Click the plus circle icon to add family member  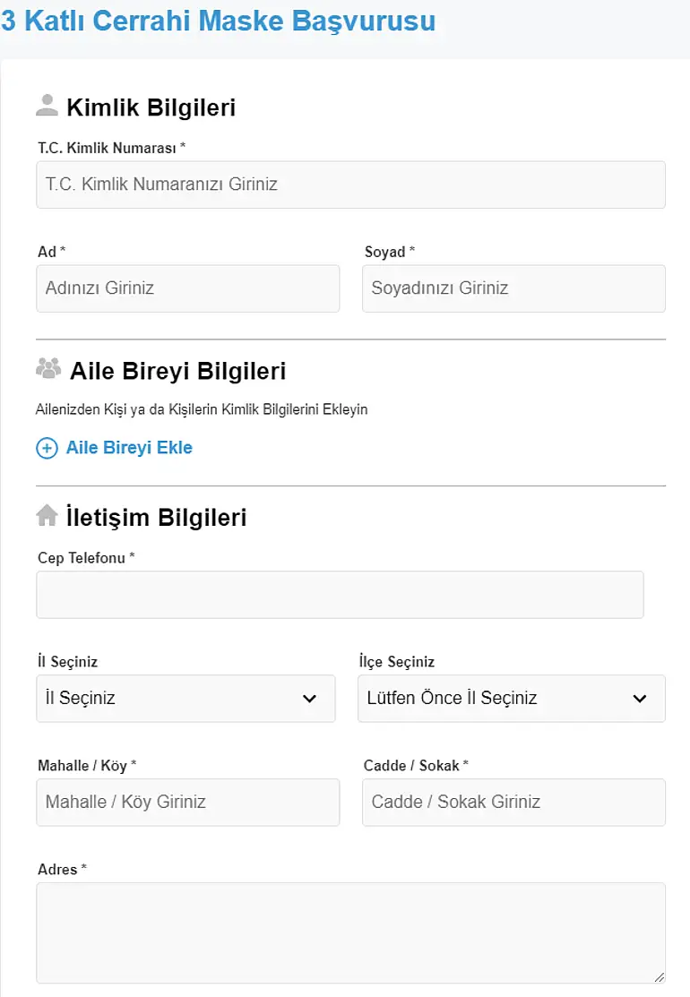pyautogui.click(x=47, y=448)
